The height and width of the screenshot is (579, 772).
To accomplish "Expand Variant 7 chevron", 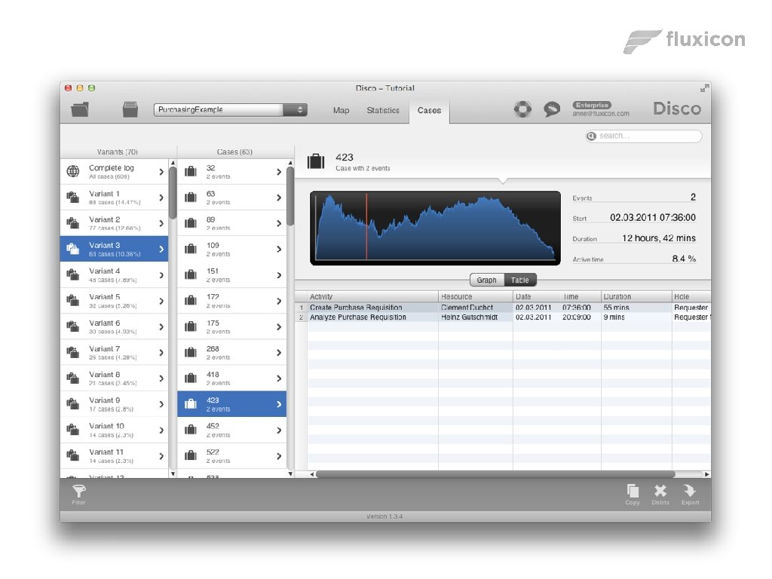I will [161, 353].
